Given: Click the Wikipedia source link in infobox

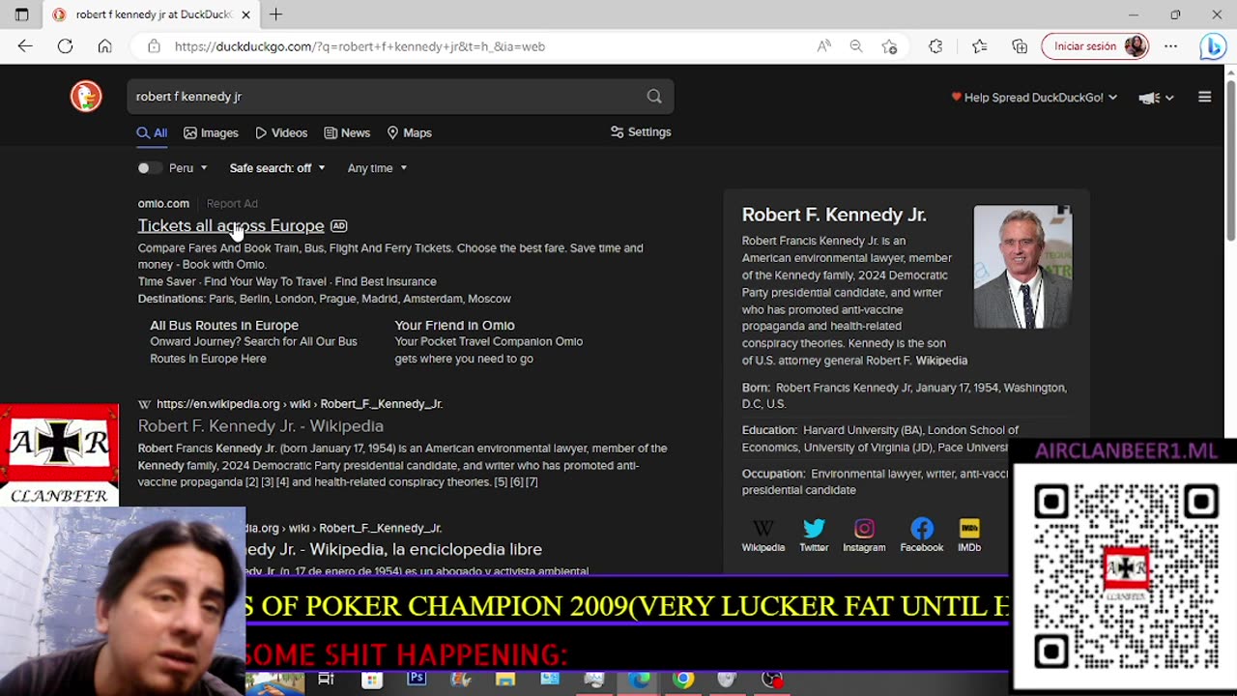Looking at the screenshot, I should pyautogui.click(x=941, y=361).
